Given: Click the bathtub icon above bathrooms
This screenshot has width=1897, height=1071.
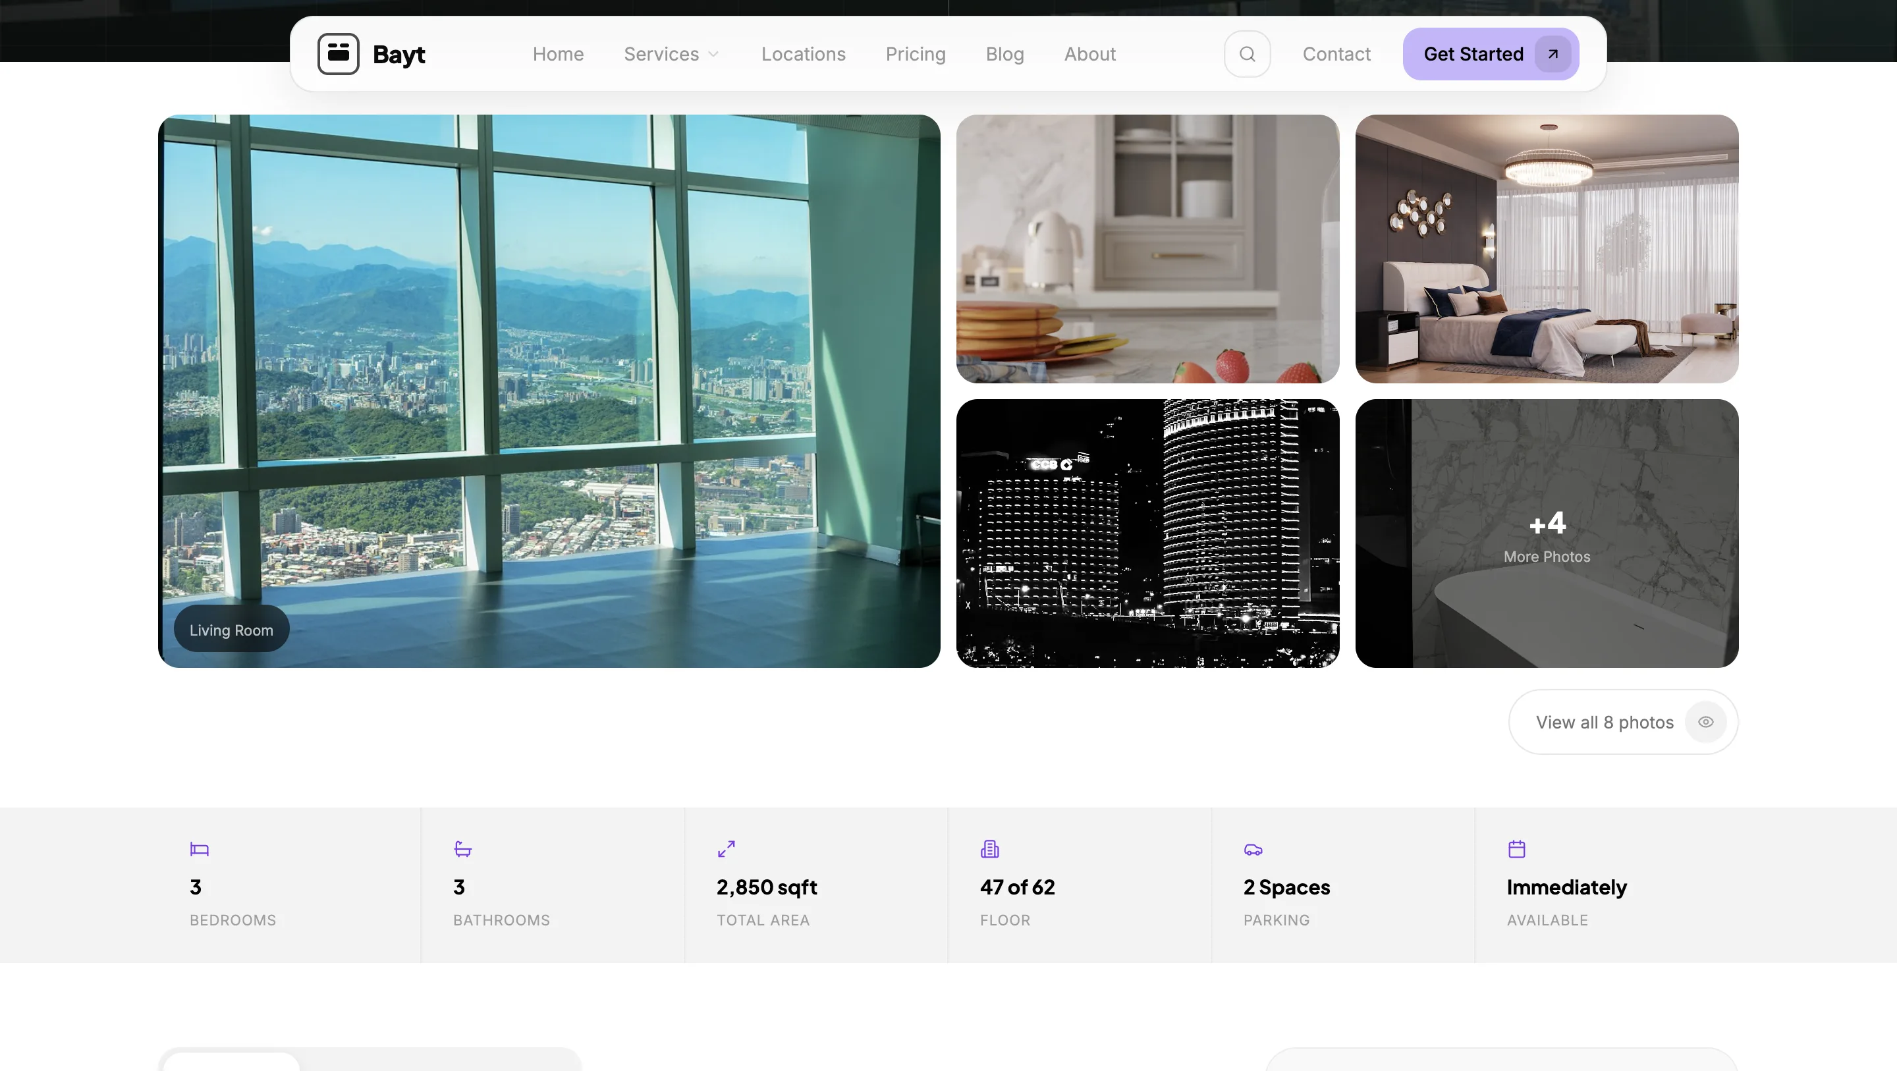Looking at the screenshot, I should coord(462,848).
